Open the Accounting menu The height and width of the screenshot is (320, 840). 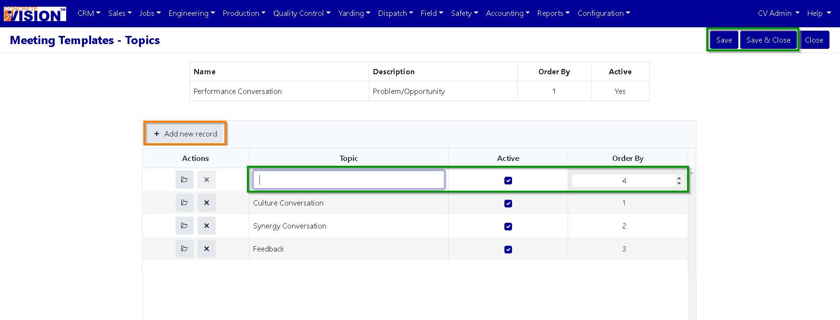[508, 13]
